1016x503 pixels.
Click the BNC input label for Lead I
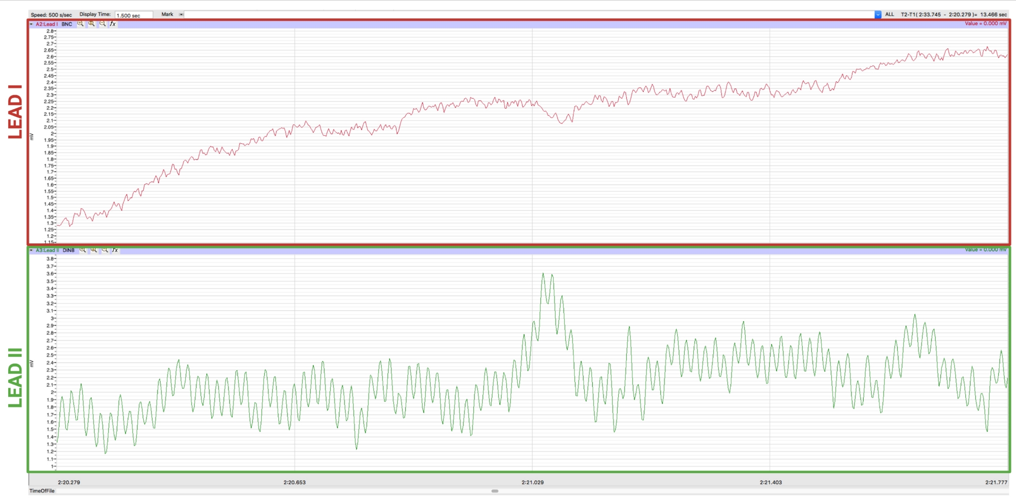click(x=67, y=24)
